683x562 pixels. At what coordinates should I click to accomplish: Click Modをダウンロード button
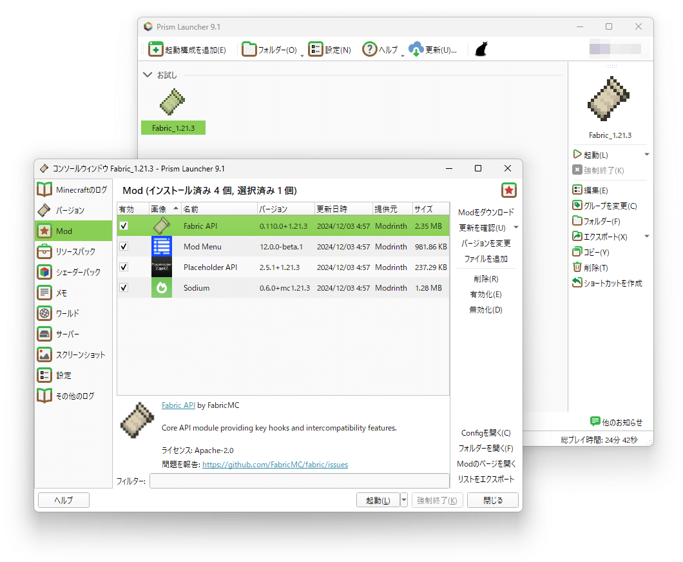tap(486, 212)
